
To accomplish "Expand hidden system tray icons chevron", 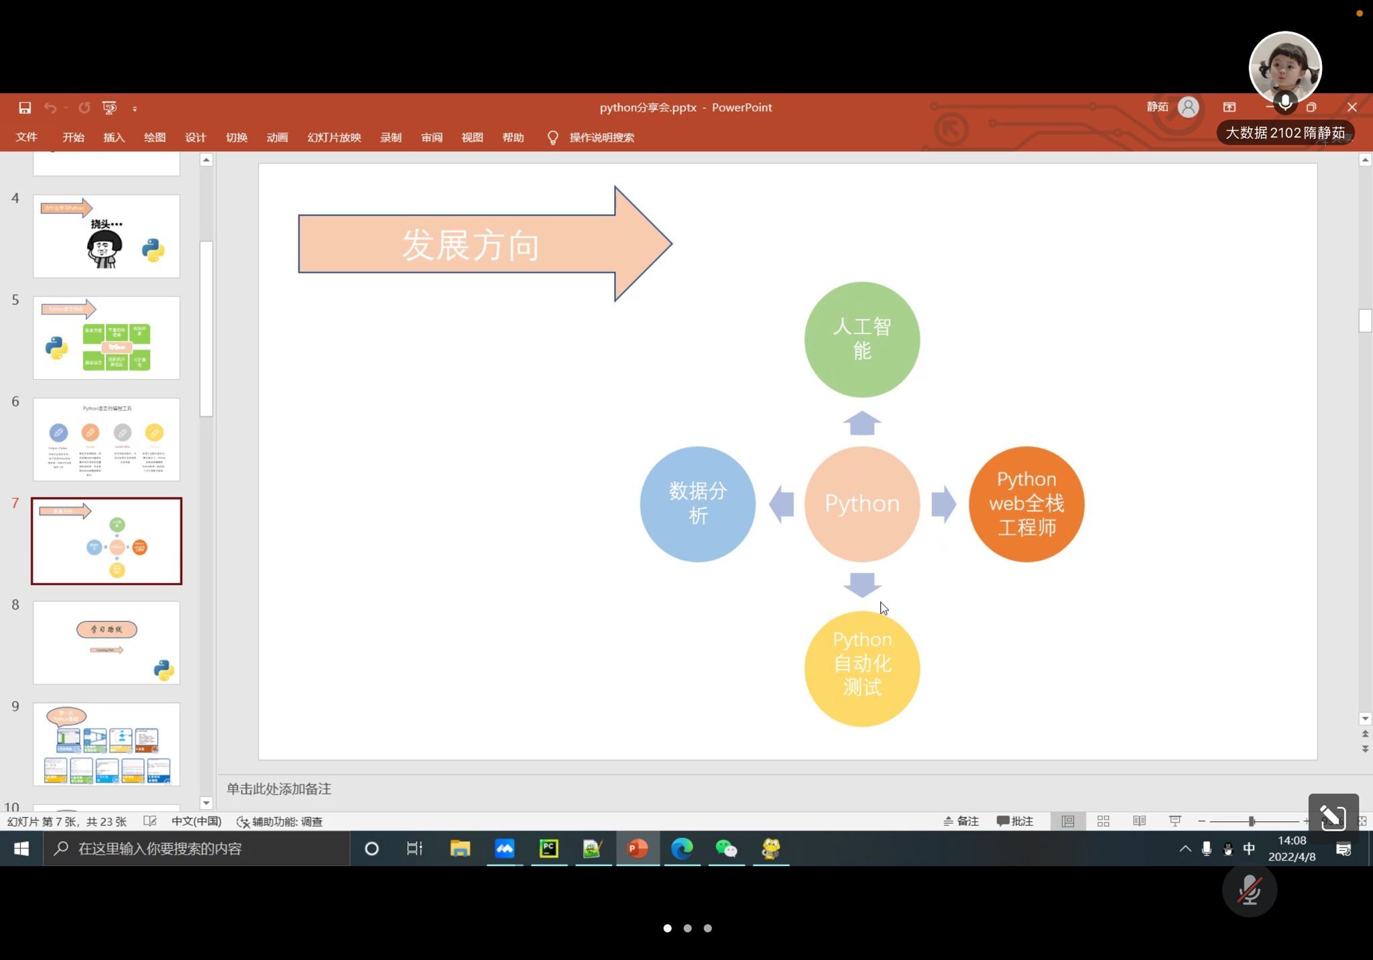I will click(1185, 849).
